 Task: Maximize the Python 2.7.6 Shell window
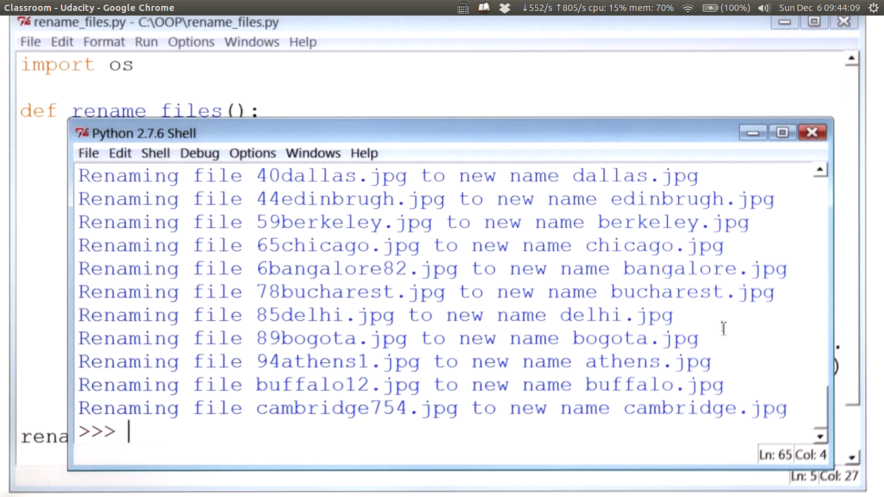pos(782,133)
